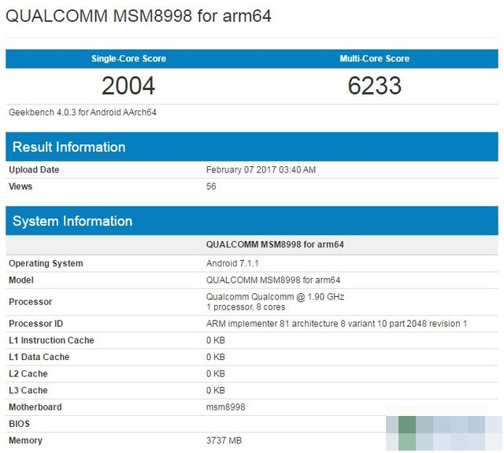
Task: Select the 1 processor, 8 cores text
Action: click(x=246, y=307)
